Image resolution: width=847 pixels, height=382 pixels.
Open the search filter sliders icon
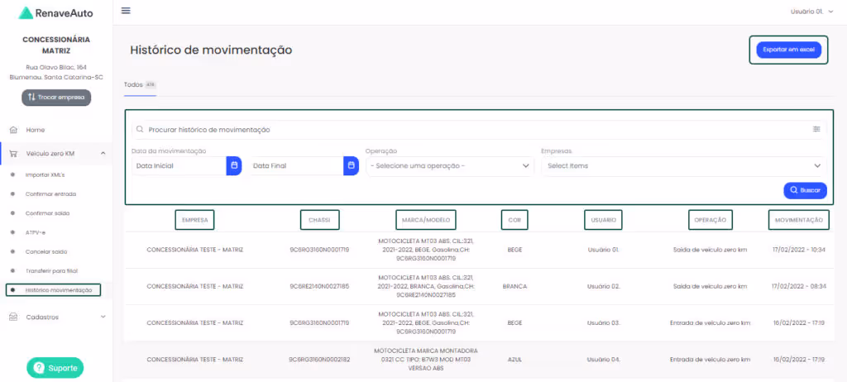tap(816, 130)
